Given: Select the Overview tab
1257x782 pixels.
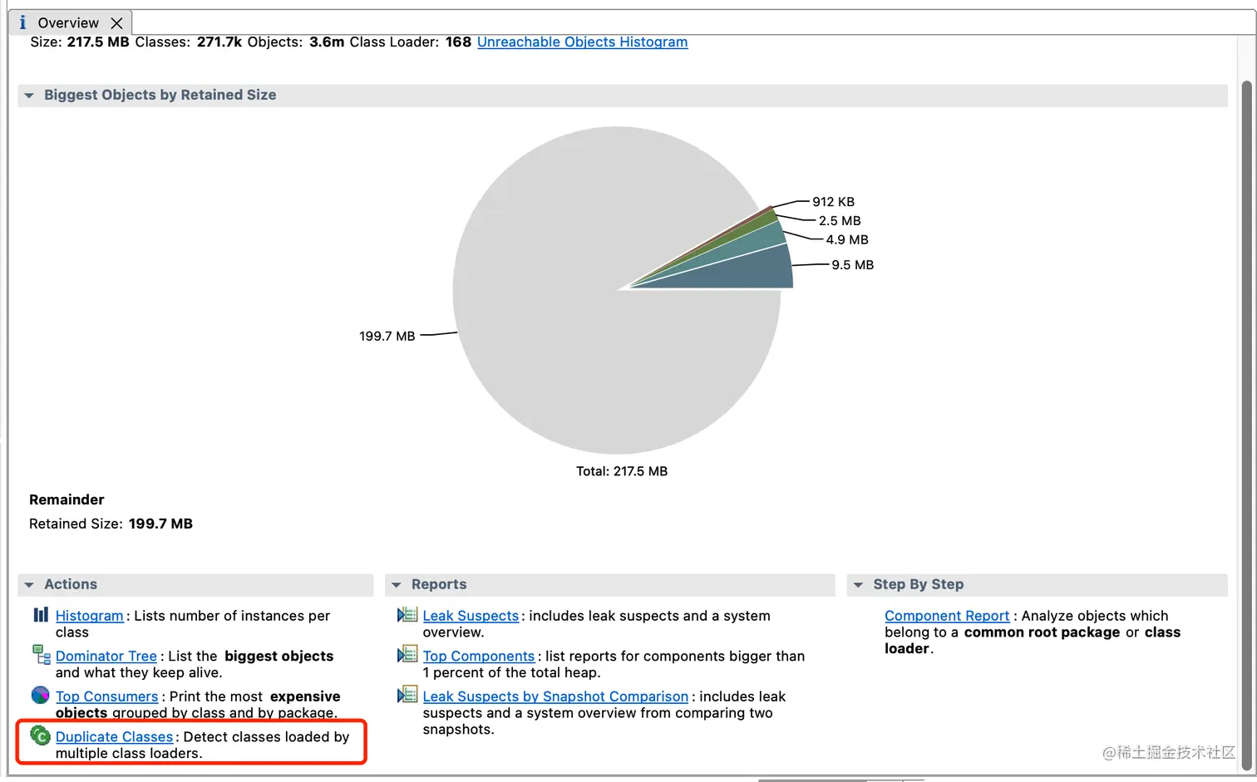Looking at the screenshot, I should [x=68, y=23].
